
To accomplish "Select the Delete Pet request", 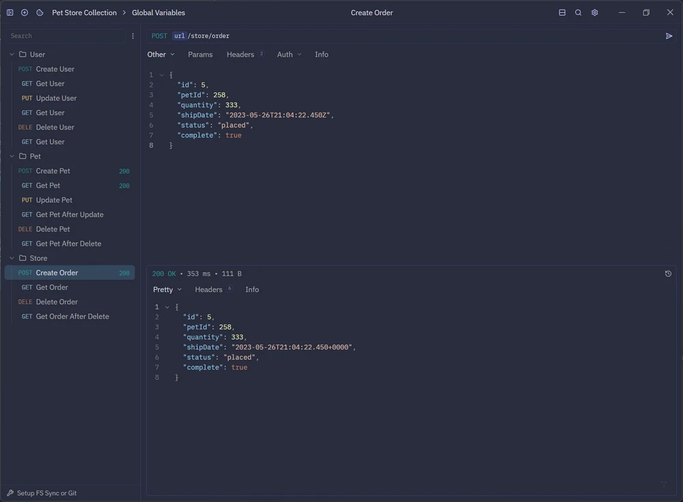I will click(x=70, y=228).
